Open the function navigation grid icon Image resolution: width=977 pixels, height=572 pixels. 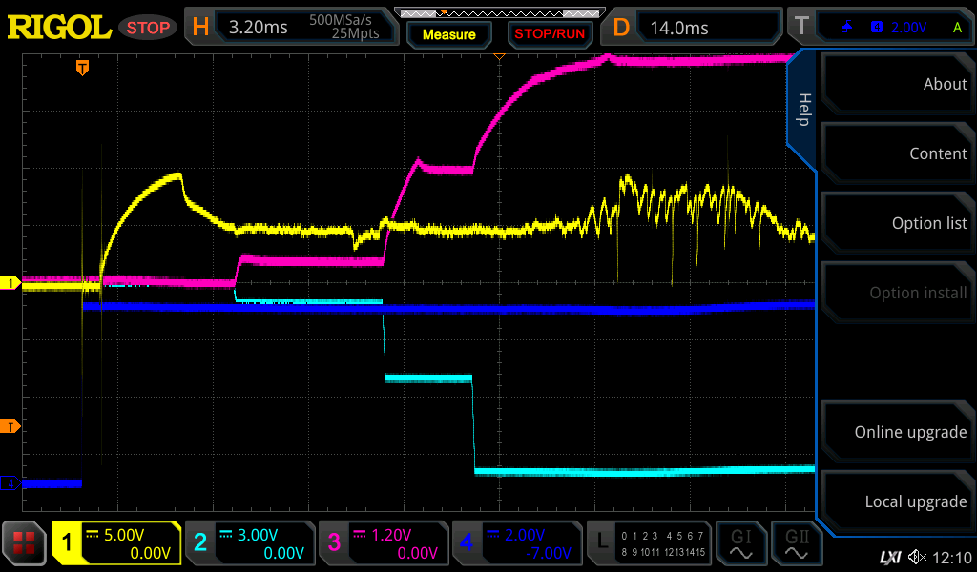click(x=25, y=543)
